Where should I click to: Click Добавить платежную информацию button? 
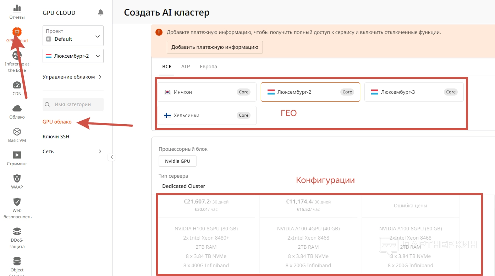(215, 47)
